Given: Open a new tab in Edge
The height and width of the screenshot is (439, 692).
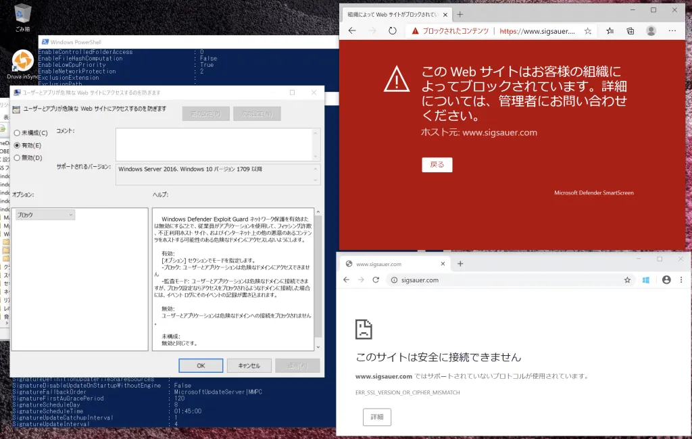Looking at the screenshot, I should coord(460,15).
